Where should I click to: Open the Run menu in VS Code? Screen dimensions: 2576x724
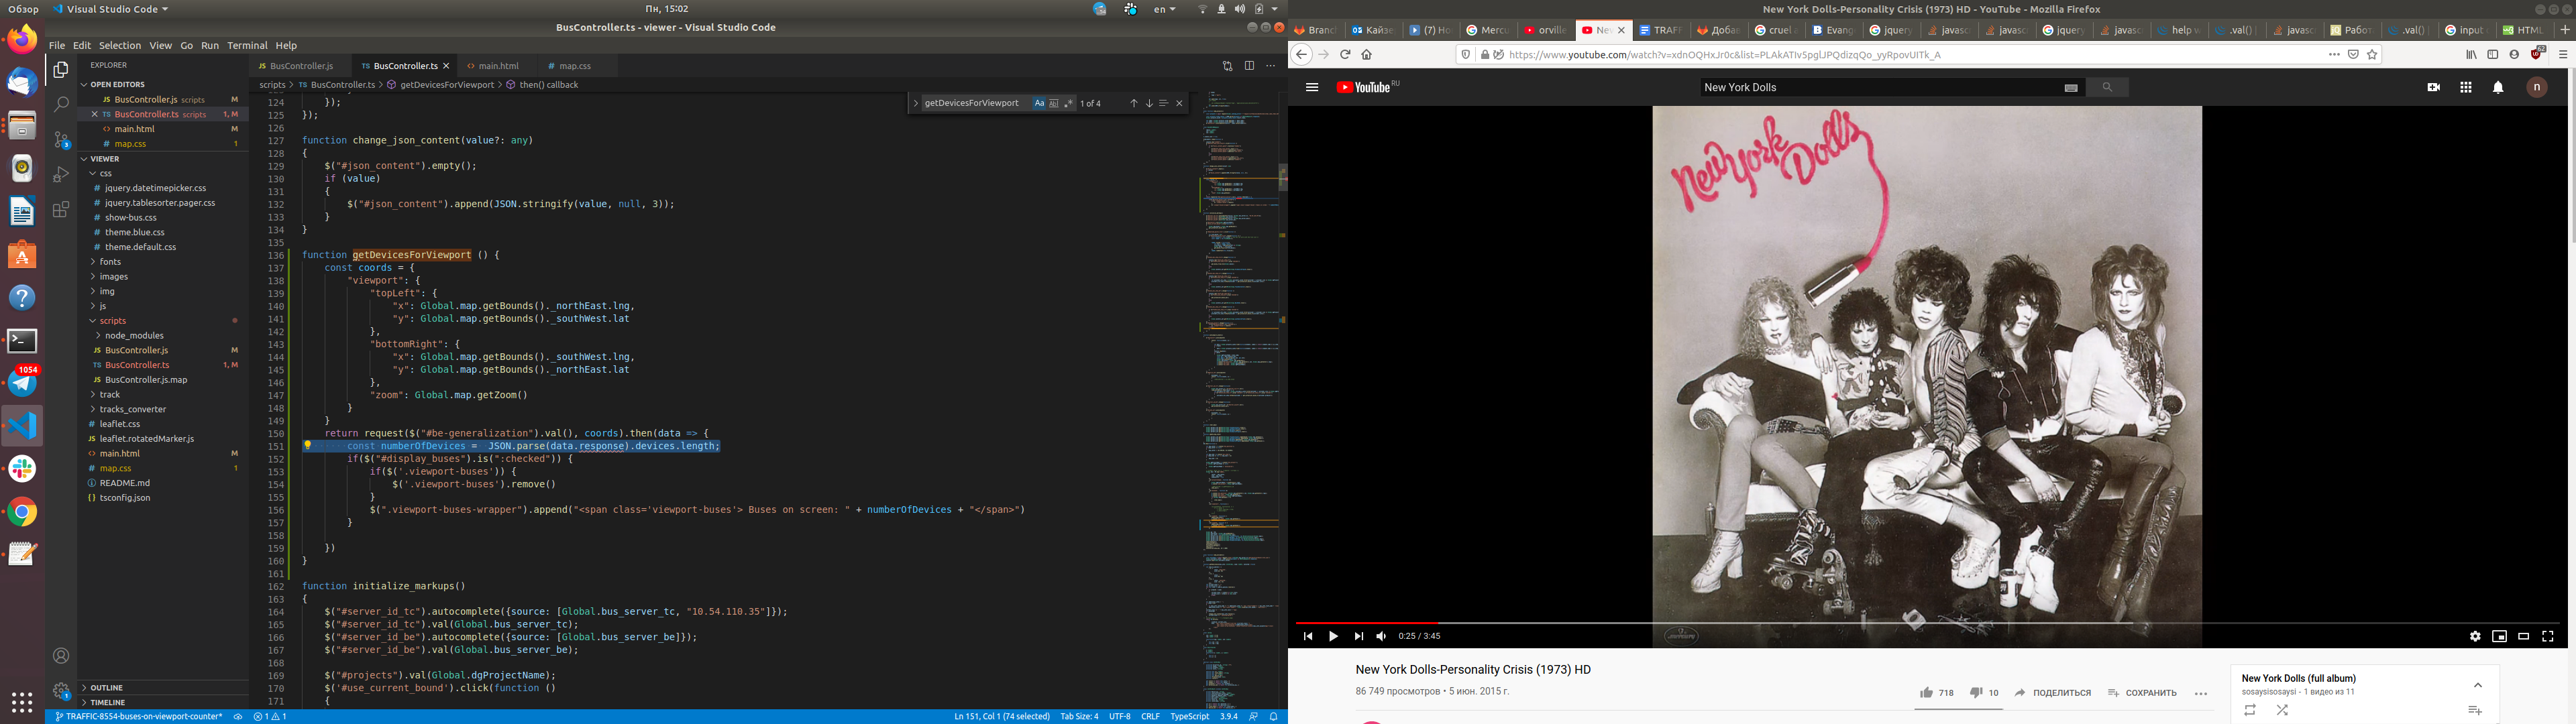point(210,45)
